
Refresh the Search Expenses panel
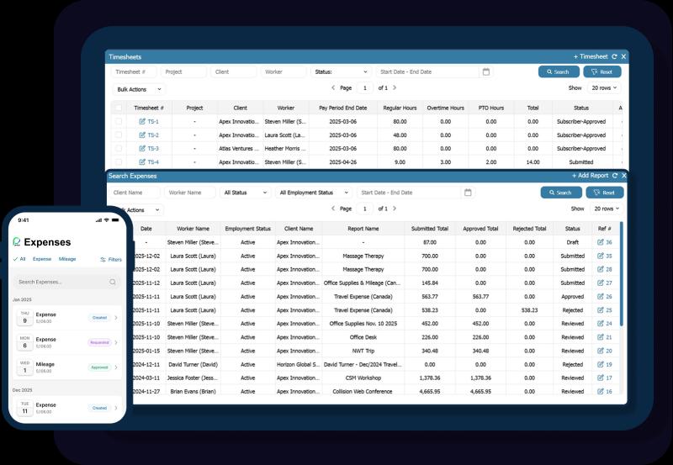point(615,176)
